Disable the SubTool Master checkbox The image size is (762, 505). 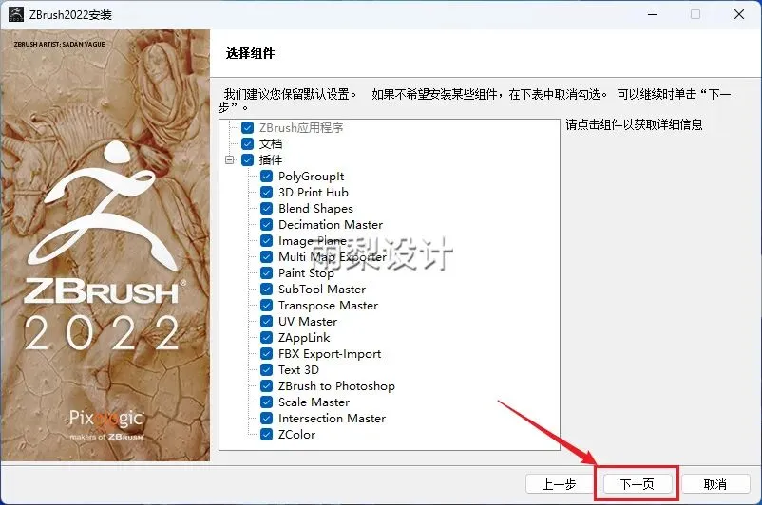[266, 289]
